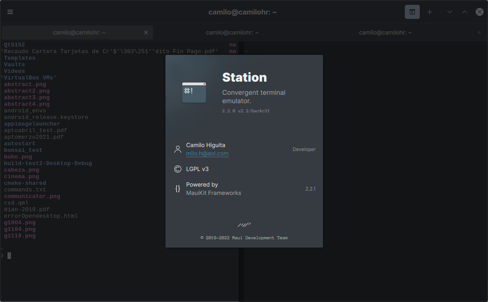Click the LGPL v3 license entry
This screenshot has height=302, width=488.
point(197,169)
